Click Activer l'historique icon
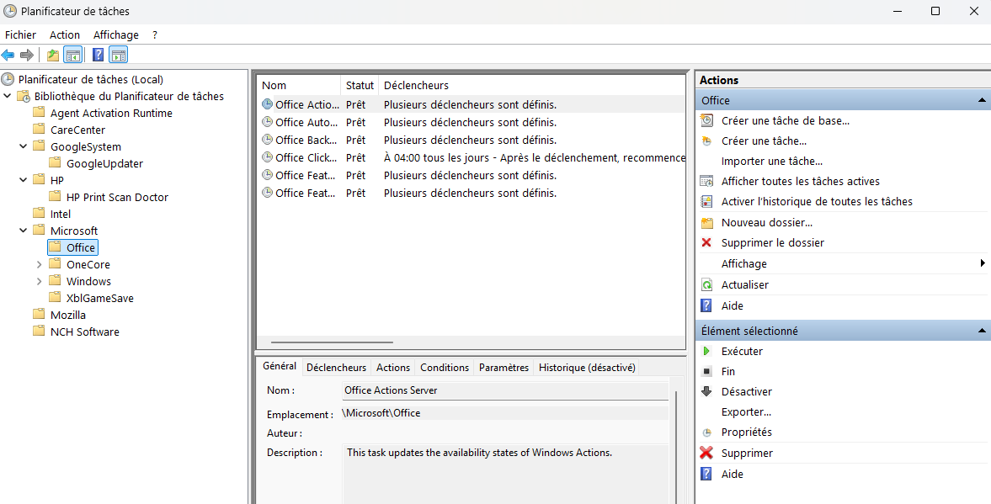The height and width of the screenshot is (504, 991). click(706, 201)
